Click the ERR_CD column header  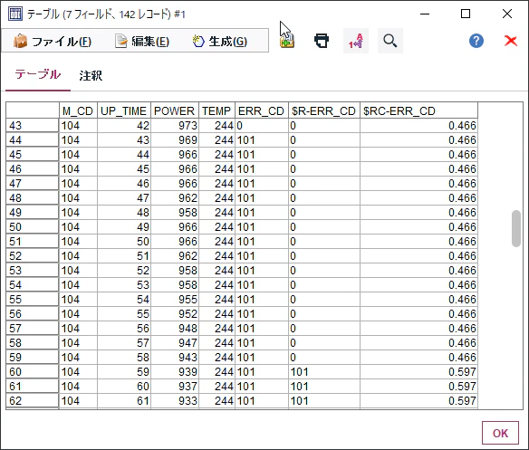(262, 110)
